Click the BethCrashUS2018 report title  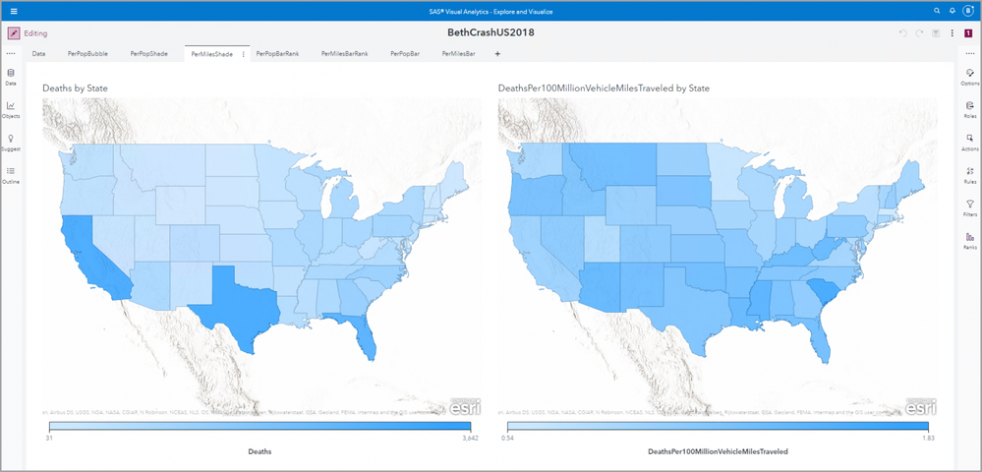point(491,32)
